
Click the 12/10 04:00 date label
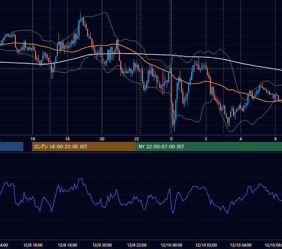[x=241, y=245]
